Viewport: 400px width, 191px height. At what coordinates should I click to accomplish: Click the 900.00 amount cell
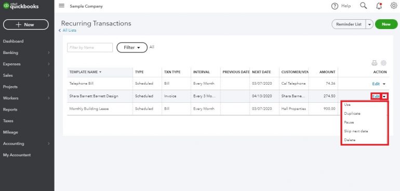(329, 108)
